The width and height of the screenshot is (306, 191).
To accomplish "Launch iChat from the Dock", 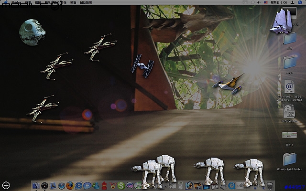I will (x=87, y=186).
